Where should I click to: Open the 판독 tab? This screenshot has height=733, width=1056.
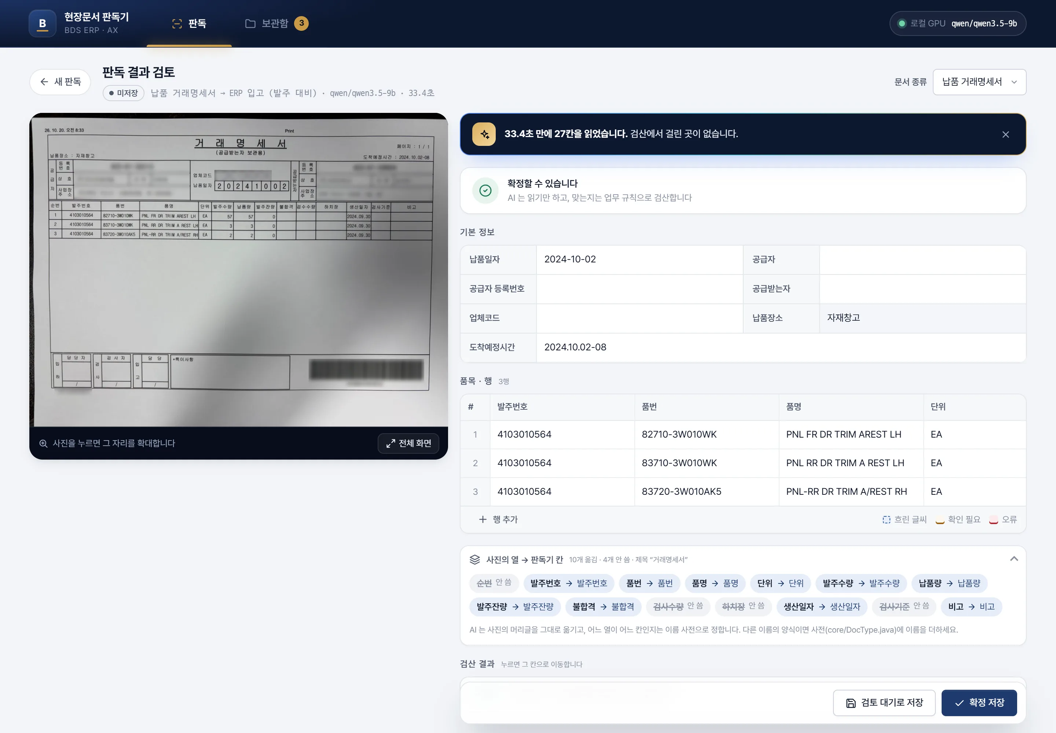[x=189, y=23]
